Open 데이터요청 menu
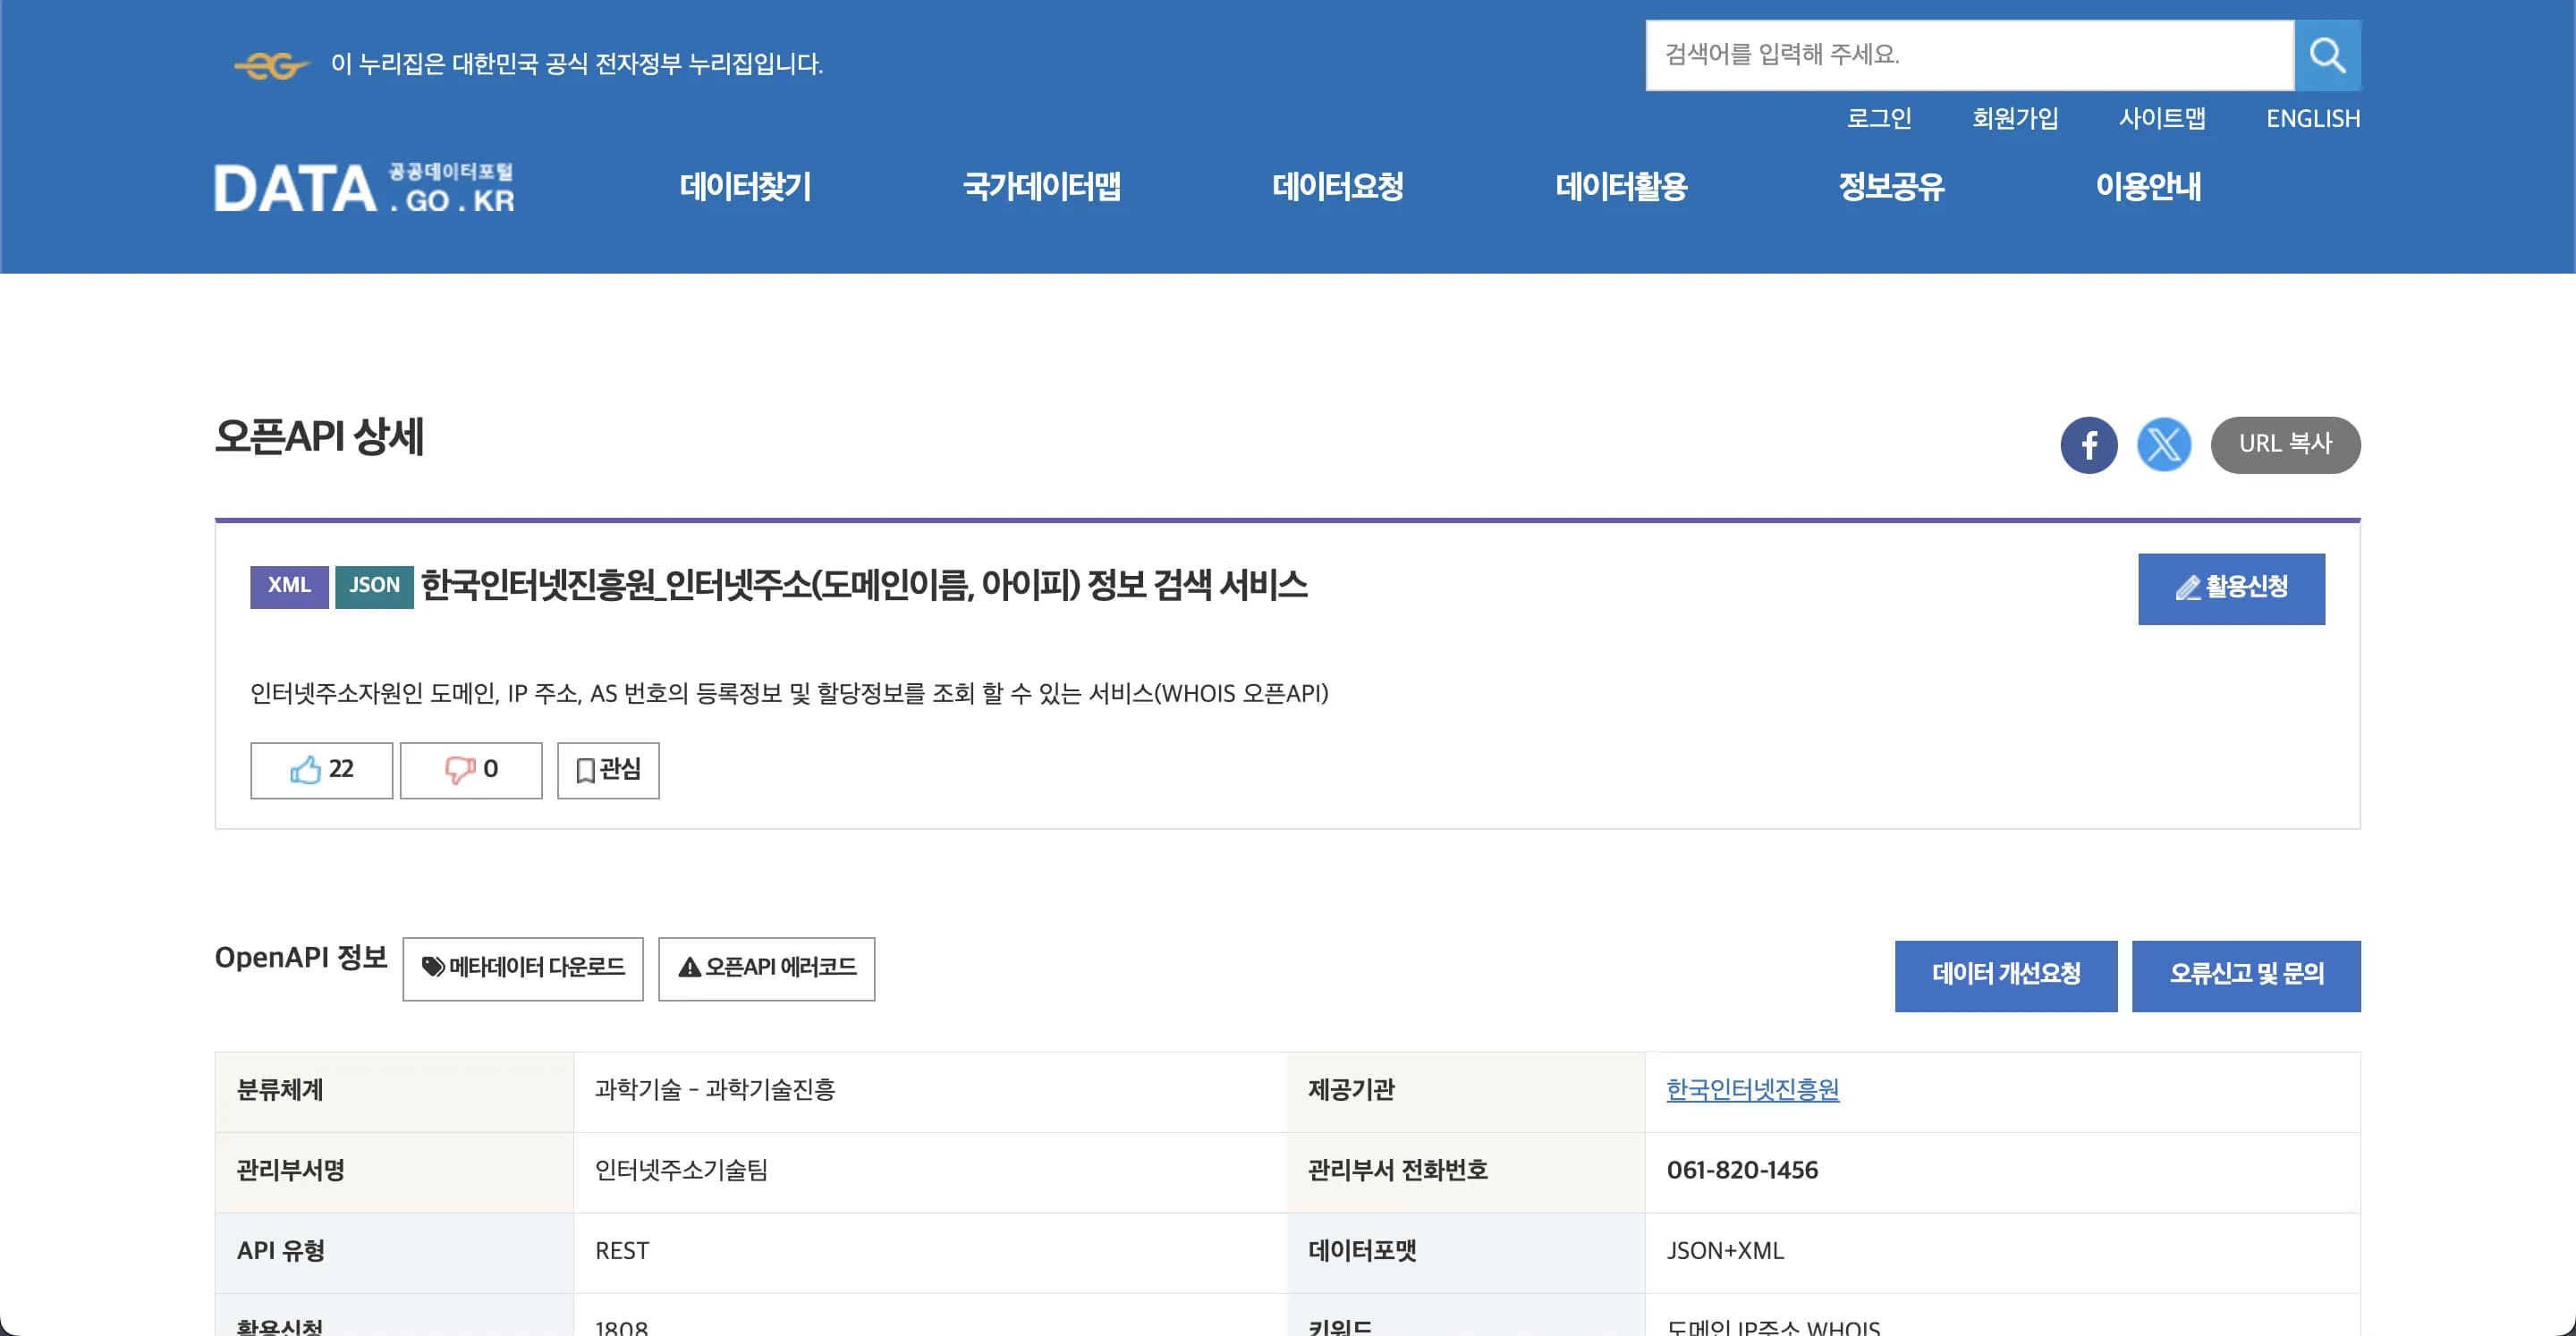Viewport: 2576px width, 1336px height. coord(1337,187)
